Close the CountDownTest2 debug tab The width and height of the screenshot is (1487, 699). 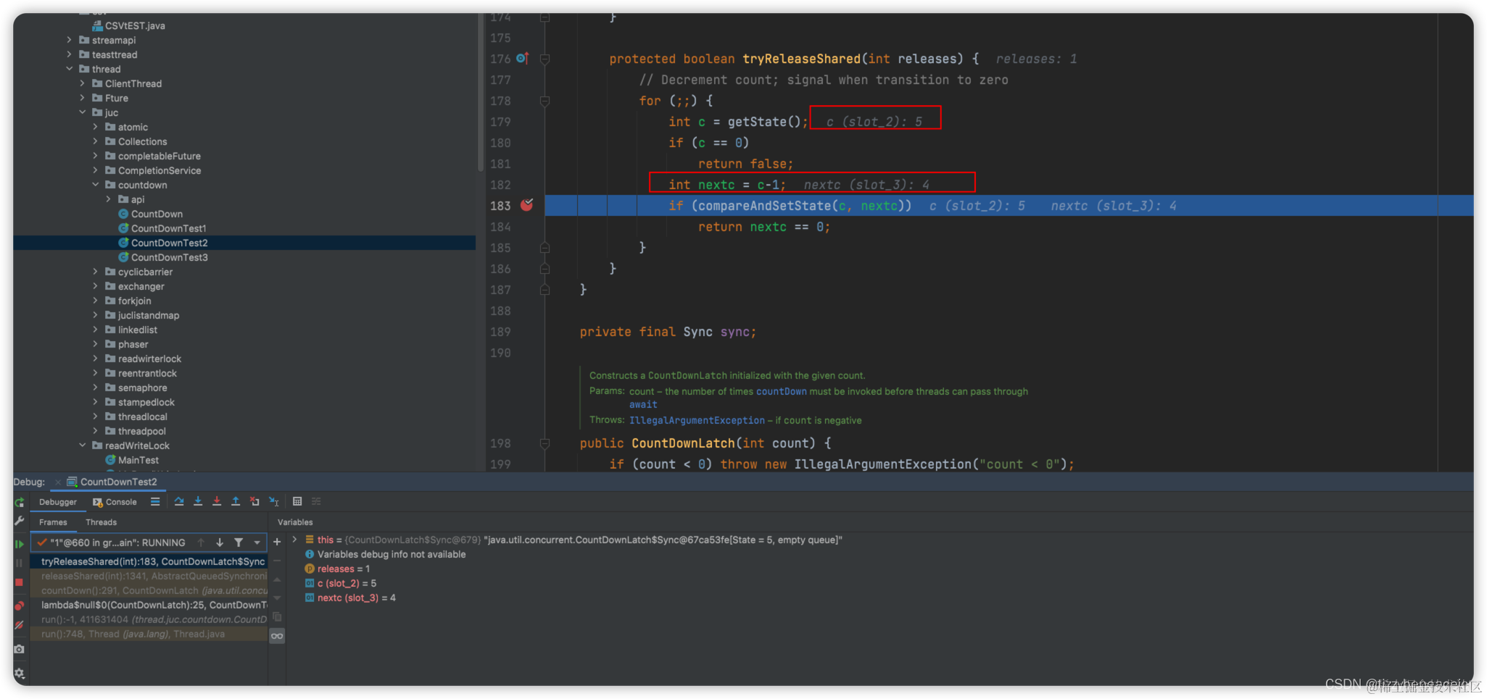(x=58, y=482)
